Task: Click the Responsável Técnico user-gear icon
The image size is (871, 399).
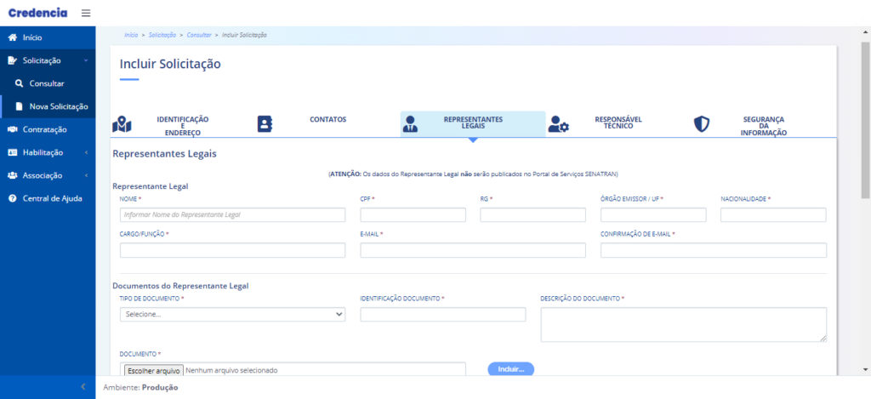Action: point(558,124)
